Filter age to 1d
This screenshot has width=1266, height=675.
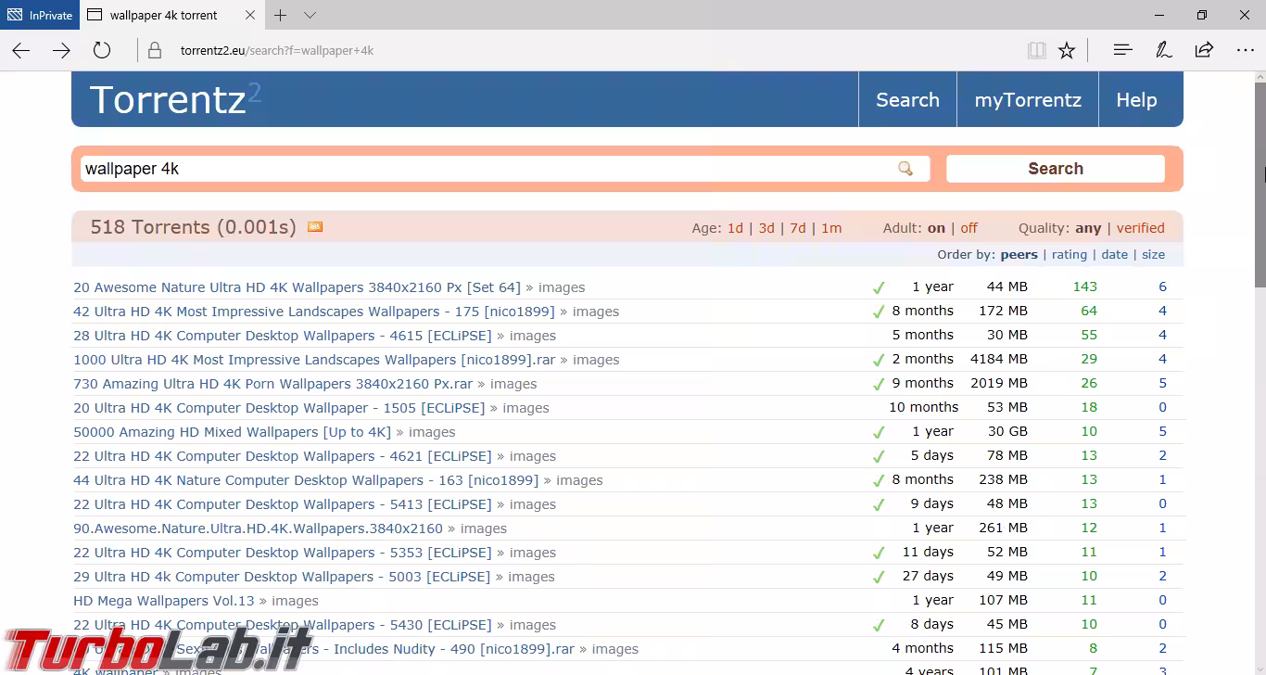[735, 228]
